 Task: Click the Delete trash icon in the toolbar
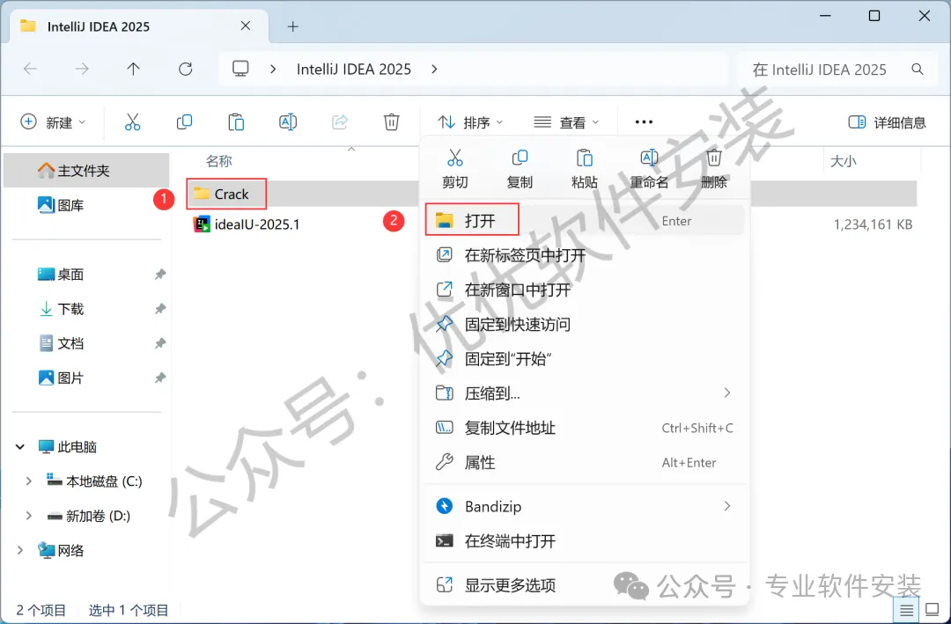tap(391, 121)
